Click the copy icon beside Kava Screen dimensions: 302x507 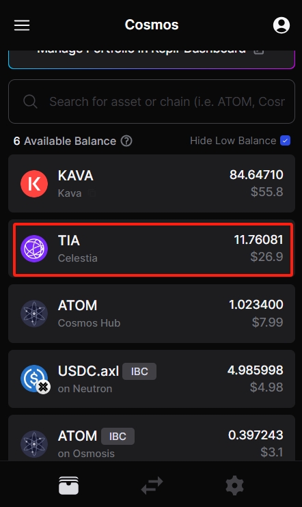(x=92, y=193)
